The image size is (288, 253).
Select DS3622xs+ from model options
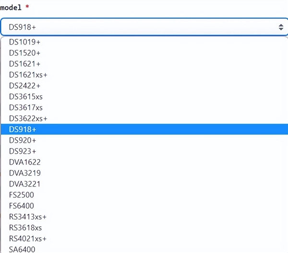144,118
